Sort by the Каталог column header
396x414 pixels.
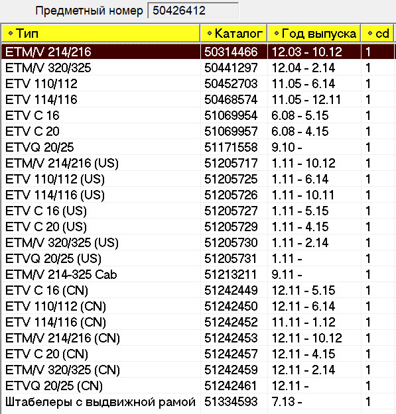233,34
